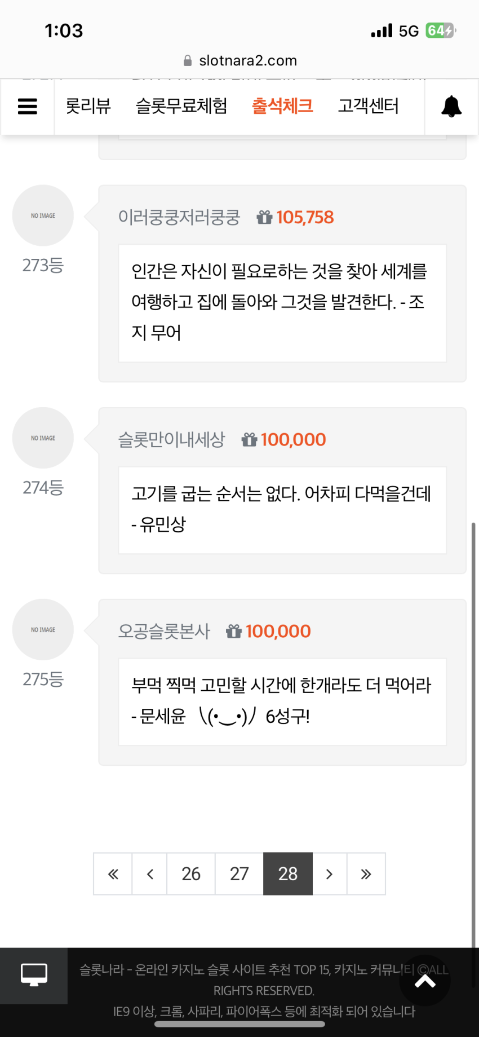Tap gift icon next to 105,758
The height and width of the screenshot is (1037, 479).
point(264,217)
